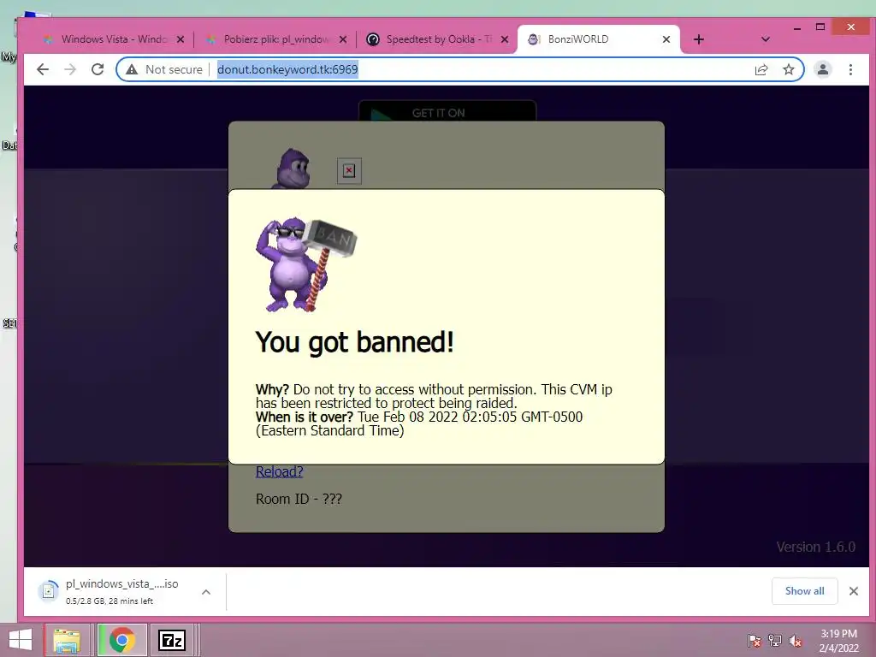Screen dimensions: 876x657
Task: Close the Windows Vista tab
Action: pyautogui.click(x=180, y=39)
